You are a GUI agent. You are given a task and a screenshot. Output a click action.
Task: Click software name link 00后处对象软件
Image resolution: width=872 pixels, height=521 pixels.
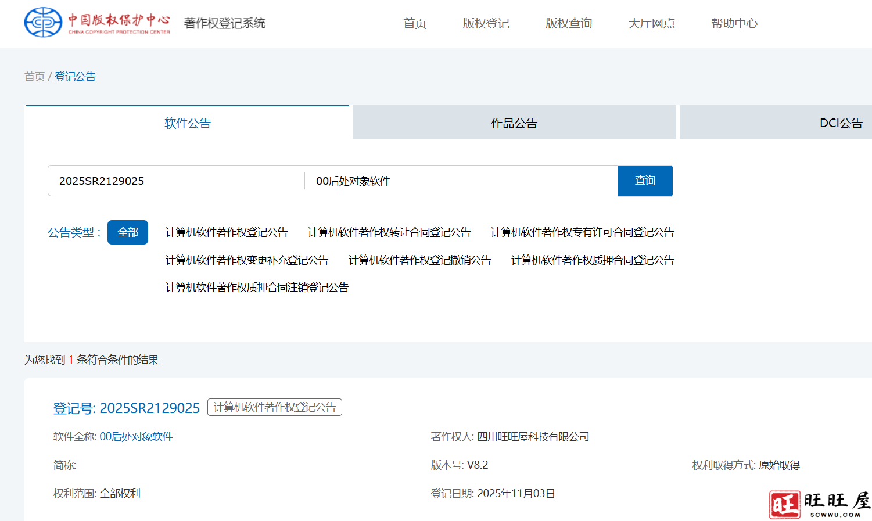(x=136, y=437)
